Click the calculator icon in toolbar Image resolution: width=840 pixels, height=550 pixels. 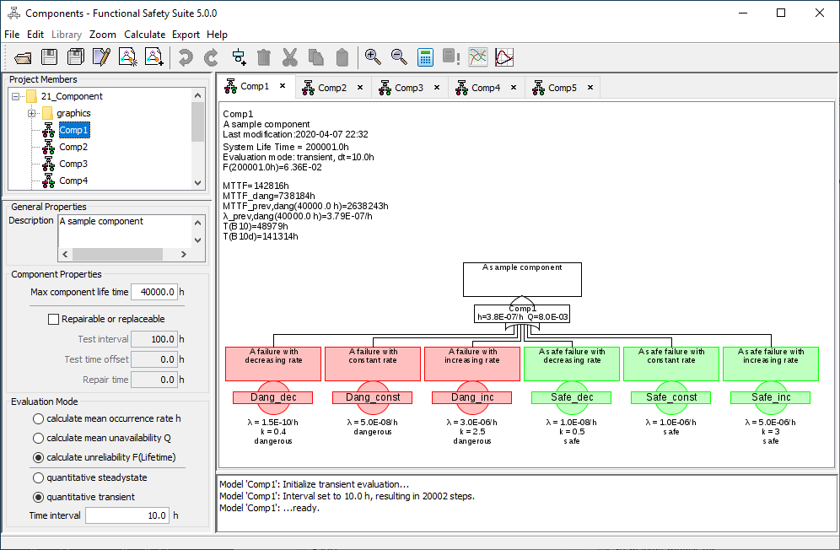click(x=425, y=57)
